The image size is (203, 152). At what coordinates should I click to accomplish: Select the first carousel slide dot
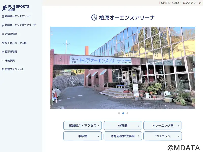(x=119, y=113)
